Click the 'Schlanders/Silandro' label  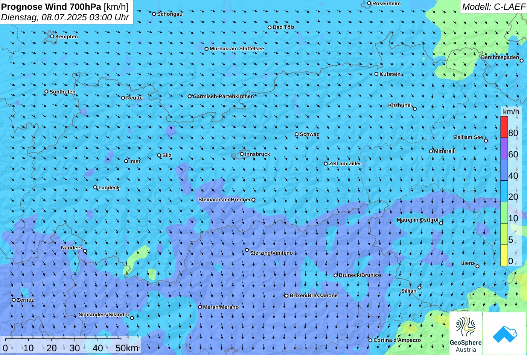coord(104,314)
